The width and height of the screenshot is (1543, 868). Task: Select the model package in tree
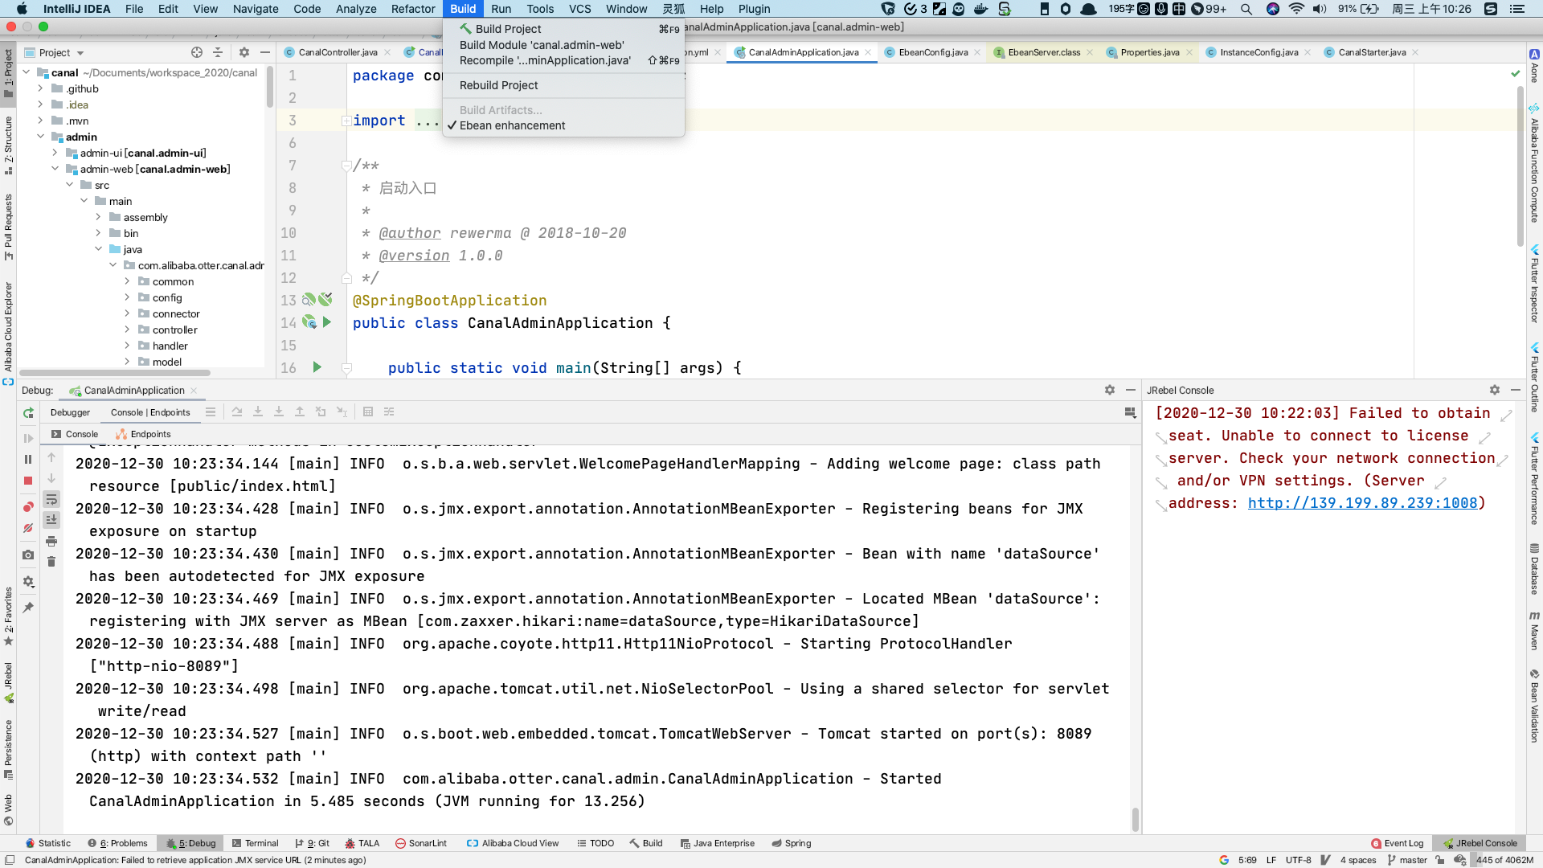point(166,362)
